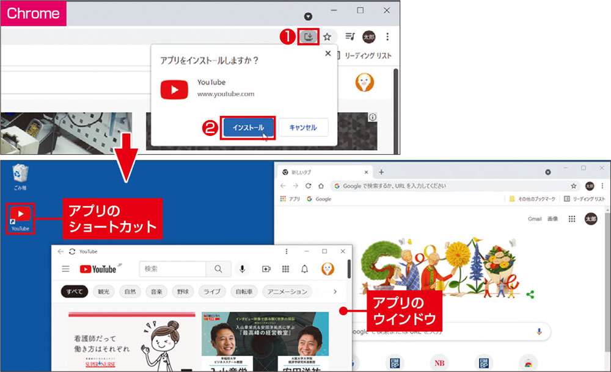
Task: Open the YouTube desktop shortcut
Action: (20, 219)
